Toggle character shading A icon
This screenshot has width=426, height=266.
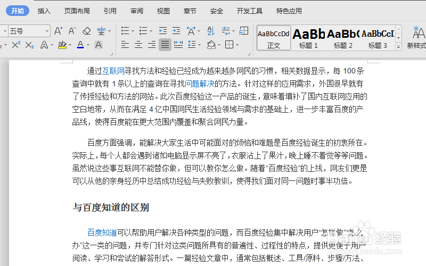(x=99, y=45)
